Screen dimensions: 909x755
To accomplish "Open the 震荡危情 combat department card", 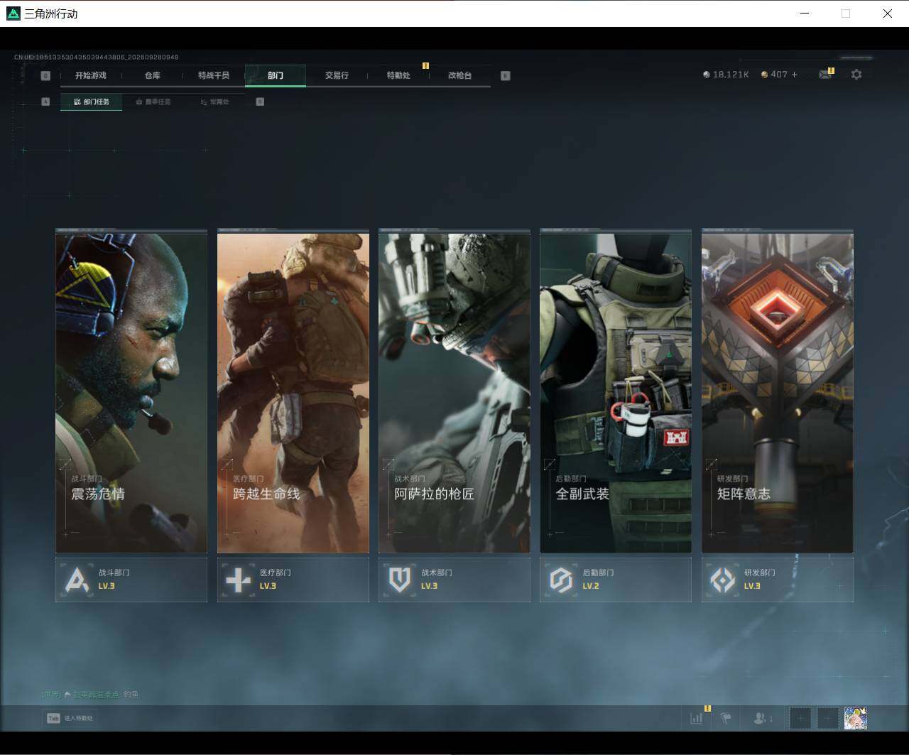I will [131, 391].
